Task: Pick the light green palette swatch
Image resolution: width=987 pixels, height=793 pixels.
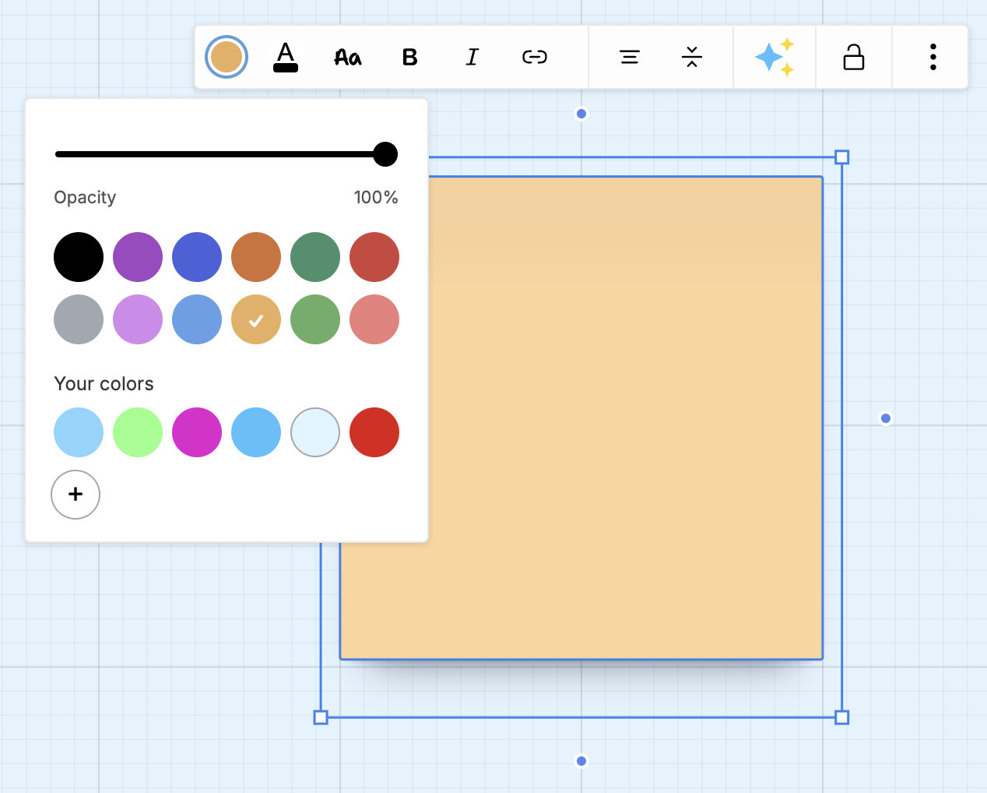Action: coord(315,319)
